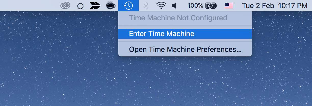Toggle the coffee cup menu bar icon

click(x=111, y=6)
